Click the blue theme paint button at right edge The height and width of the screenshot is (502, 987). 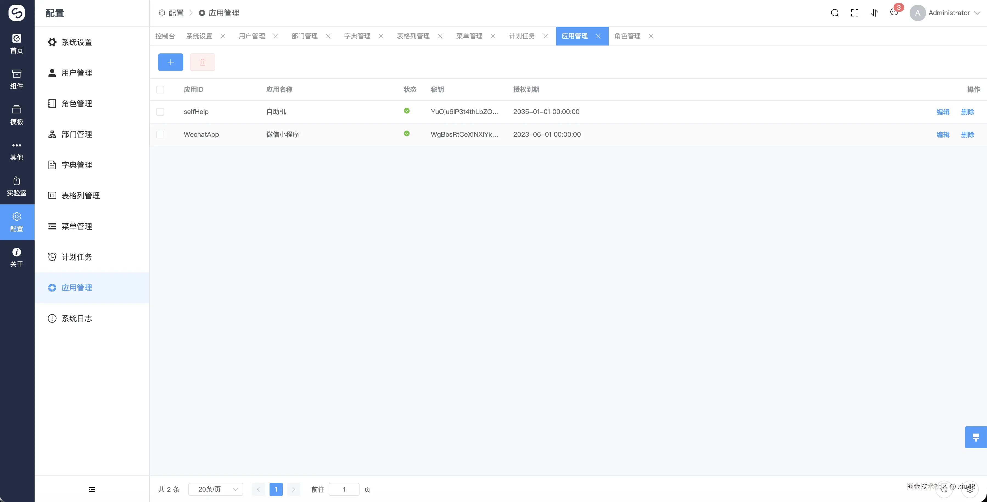(x=975, y=437)
